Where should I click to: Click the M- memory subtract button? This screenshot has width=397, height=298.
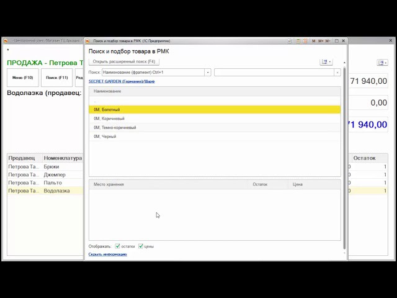tap(328, 41)
